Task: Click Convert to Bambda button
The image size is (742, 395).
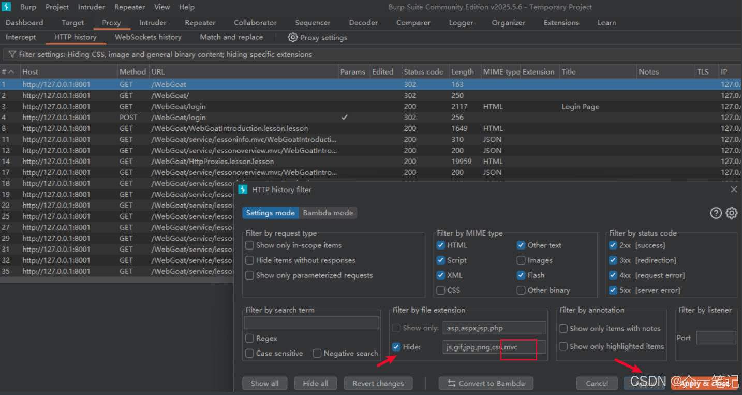Action: point(486,384)
